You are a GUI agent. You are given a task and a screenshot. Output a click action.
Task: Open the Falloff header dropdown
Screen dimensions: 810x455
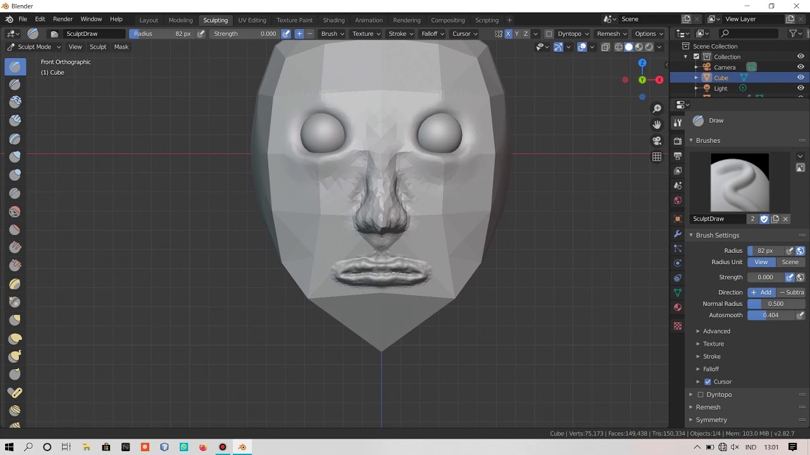click(432, 33)
